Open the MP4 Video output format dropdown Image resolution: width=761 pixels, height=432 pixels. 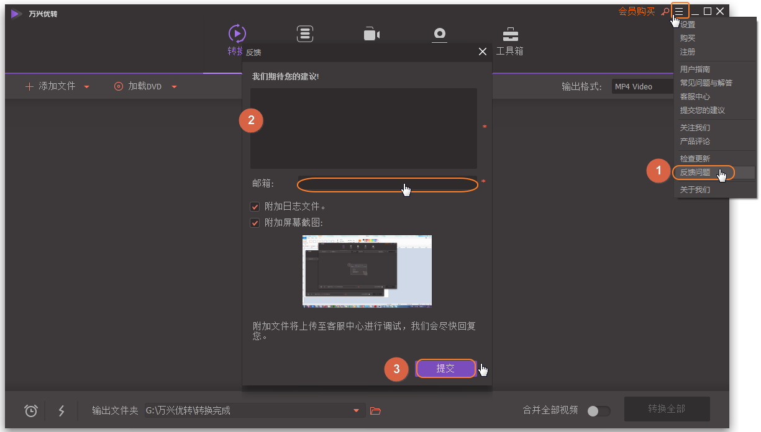(x=642, y=86)
